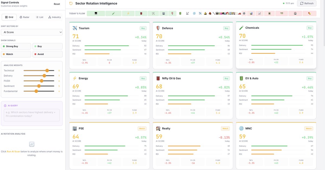
Task: Toggle the Buy signal filter in sidebar
Action: (x=47, y=46)
